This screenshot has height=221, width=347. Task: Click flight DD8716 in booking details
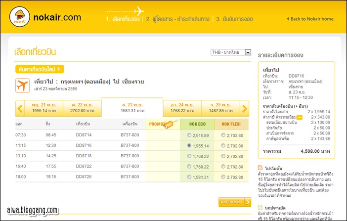(x=296, y=76)
